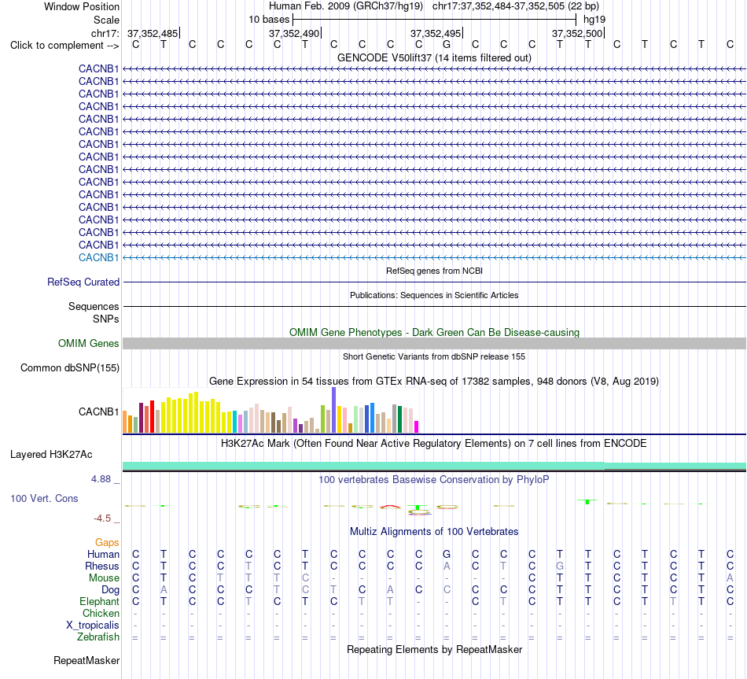Click the A base in the Rhesus alignment row
This screenshot has width=747, height=679.
(x=447, y=566)
